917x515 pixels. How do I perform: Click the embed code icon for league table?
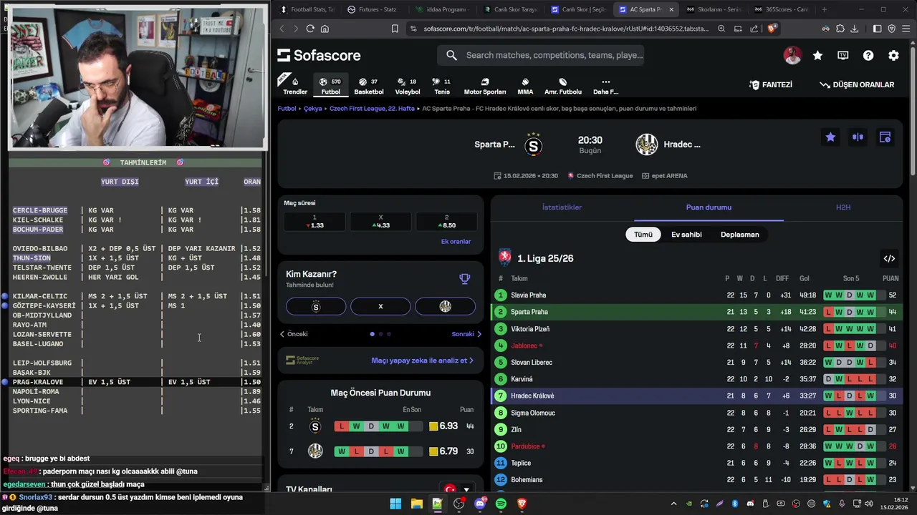click(x=889, y=258)
